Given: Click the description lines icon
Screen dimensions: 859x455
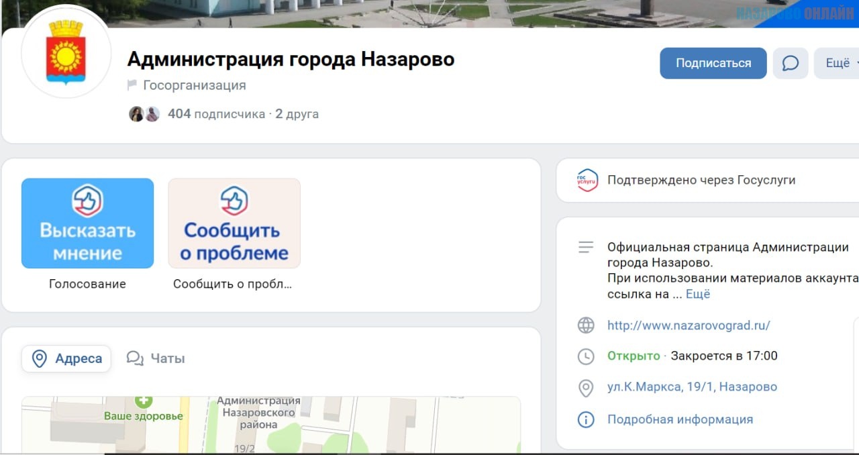Looking at the screenshot, I should (586, 247).
